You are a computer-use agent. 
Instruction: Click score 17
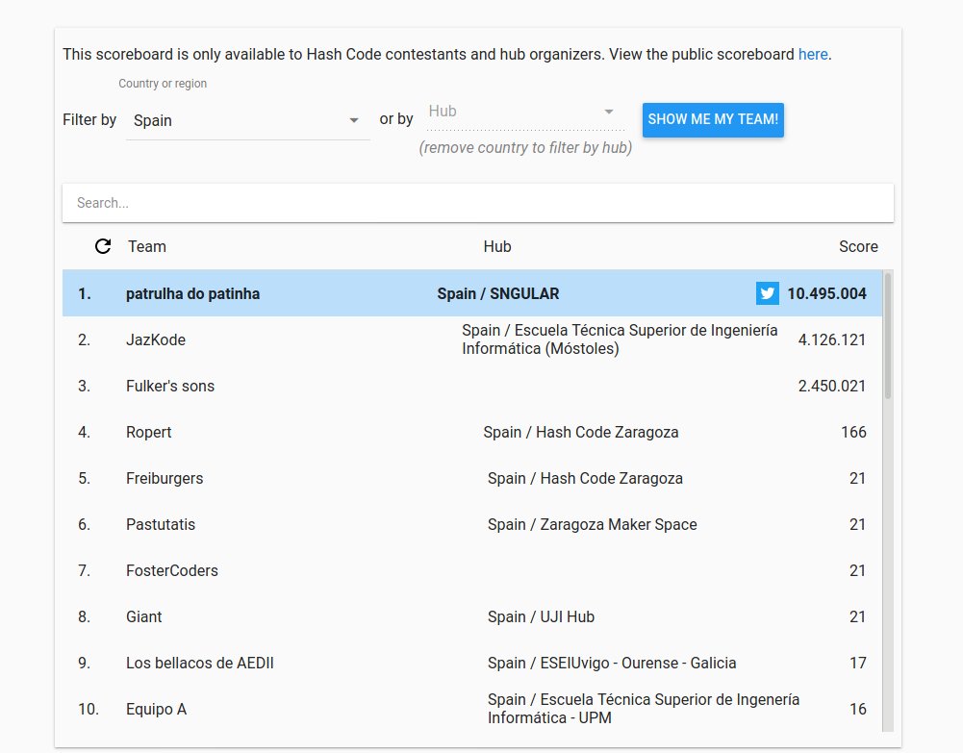tap(858, 663)
